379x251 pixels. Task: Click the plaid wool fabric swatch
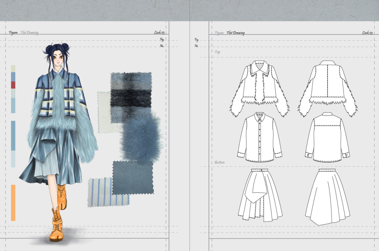point(131,93)
